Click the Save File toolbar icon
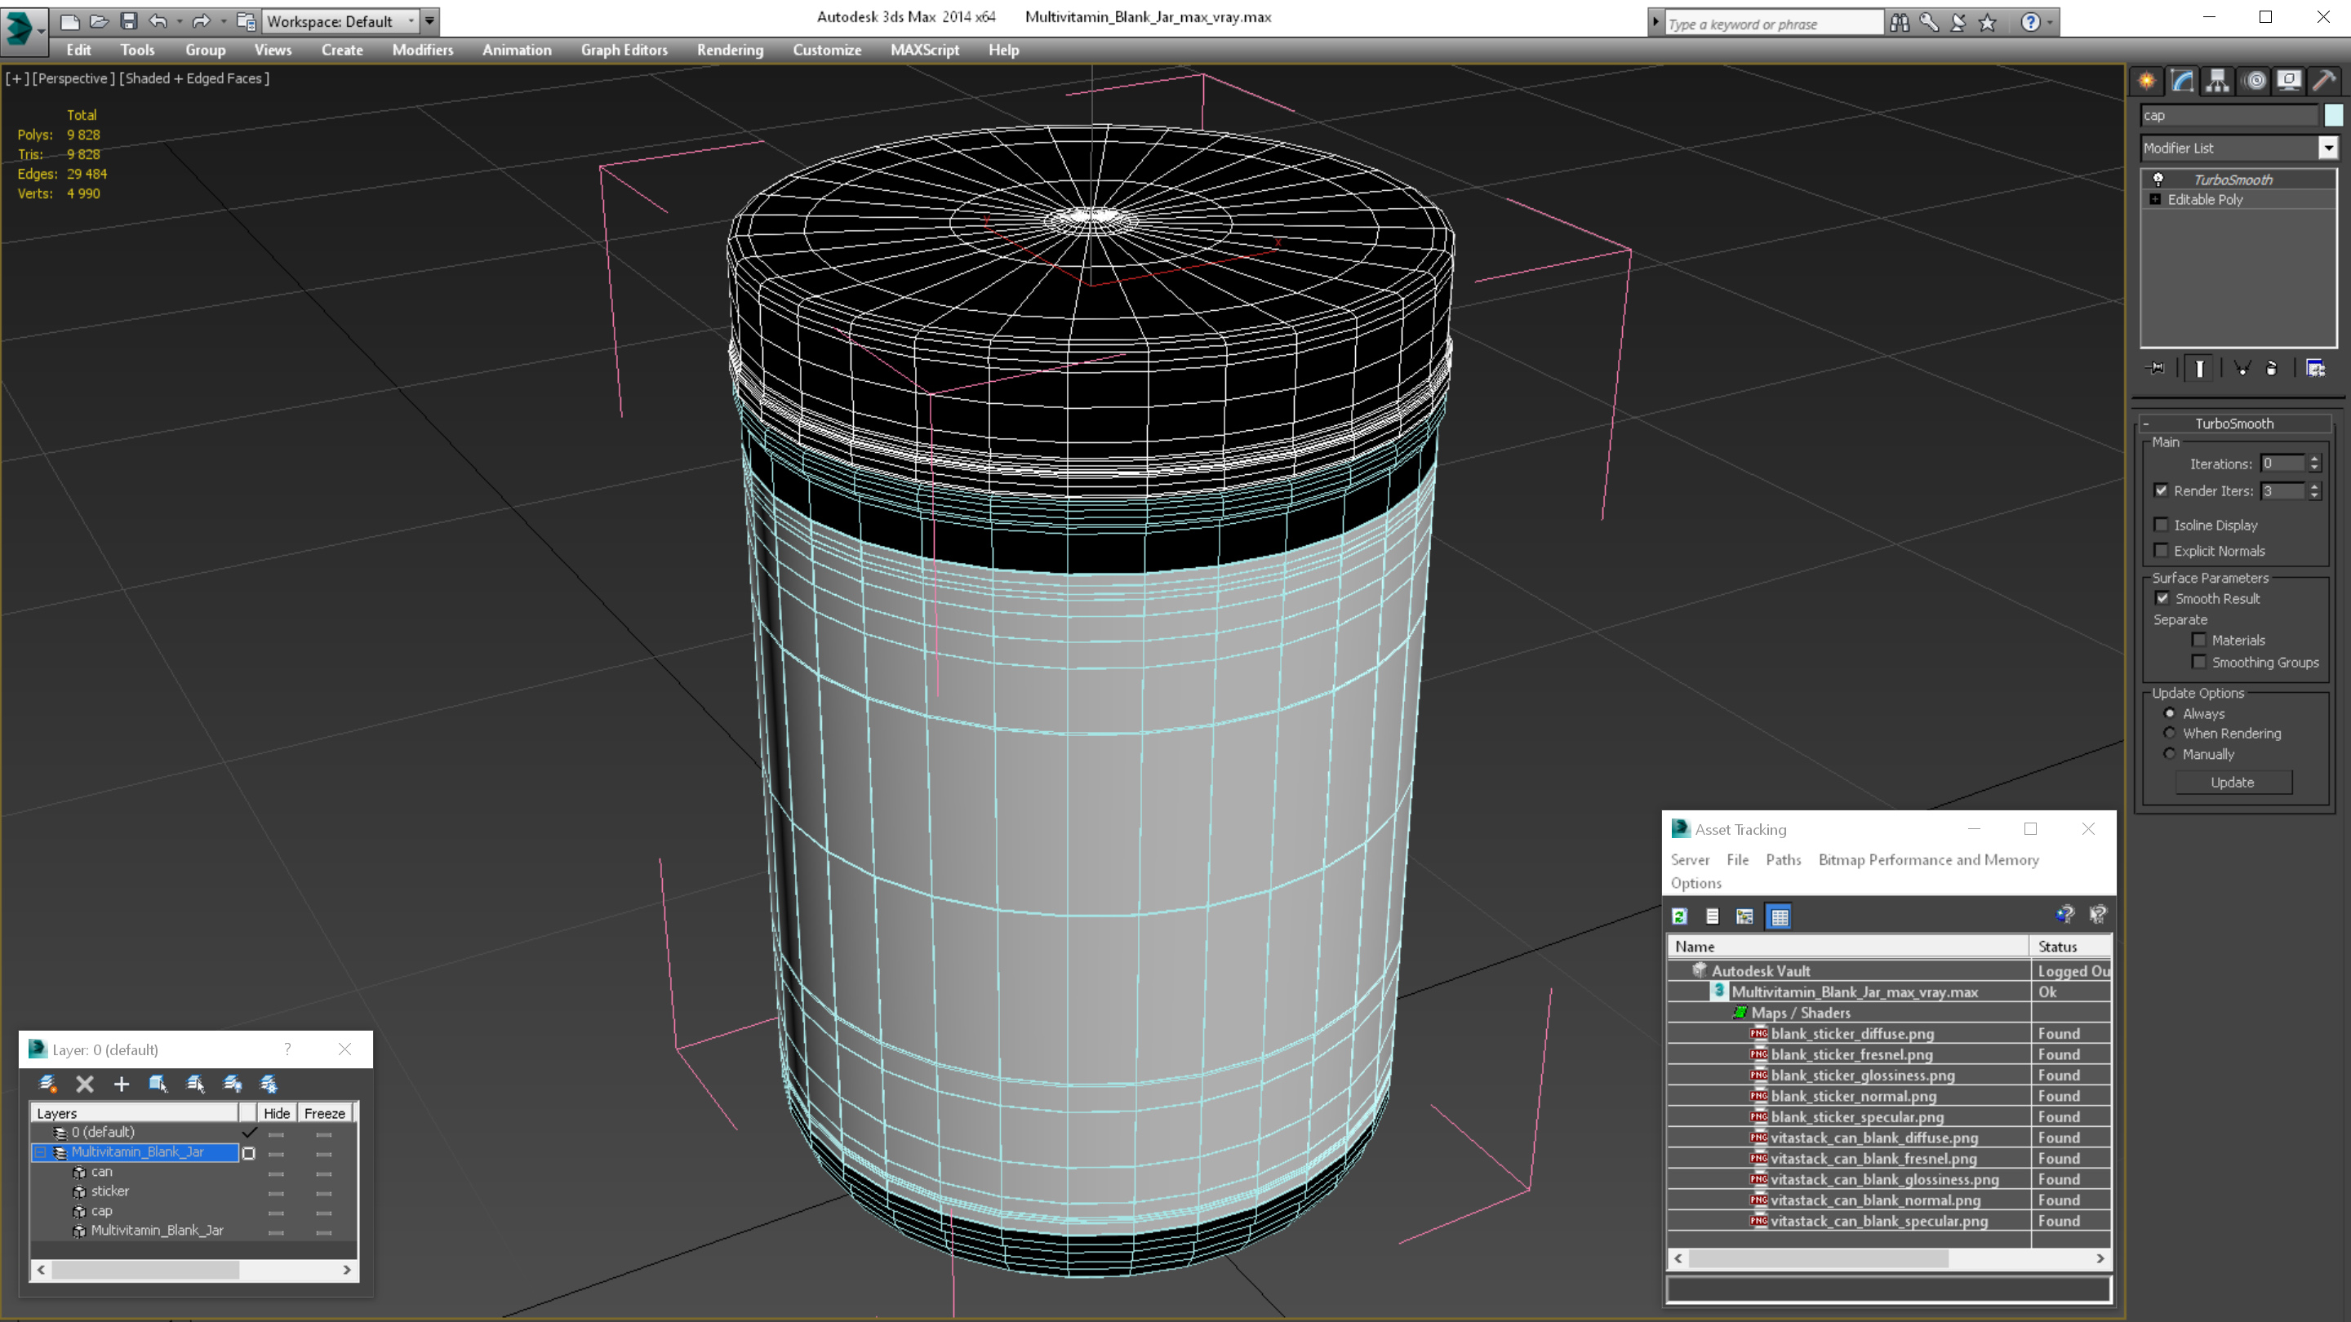Viewport: 2351px width, 1322px height. tap(129, 21)
